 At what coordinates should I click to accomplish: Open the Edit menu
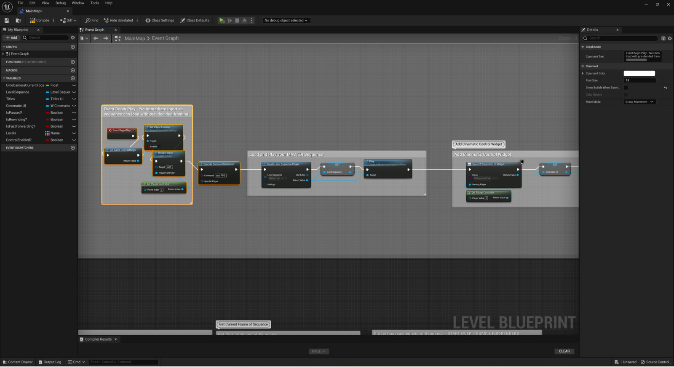tap(32, 3)
